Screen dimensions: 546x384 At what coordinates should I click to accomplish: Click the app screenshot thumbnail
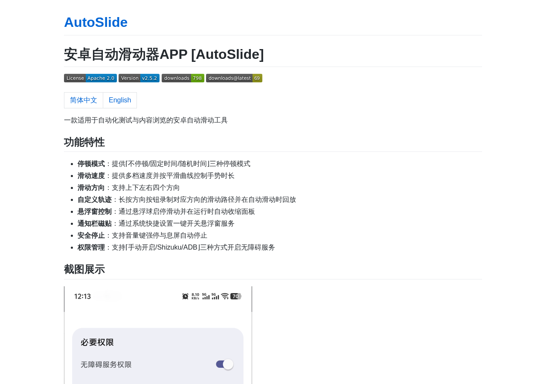coord(158,335)
